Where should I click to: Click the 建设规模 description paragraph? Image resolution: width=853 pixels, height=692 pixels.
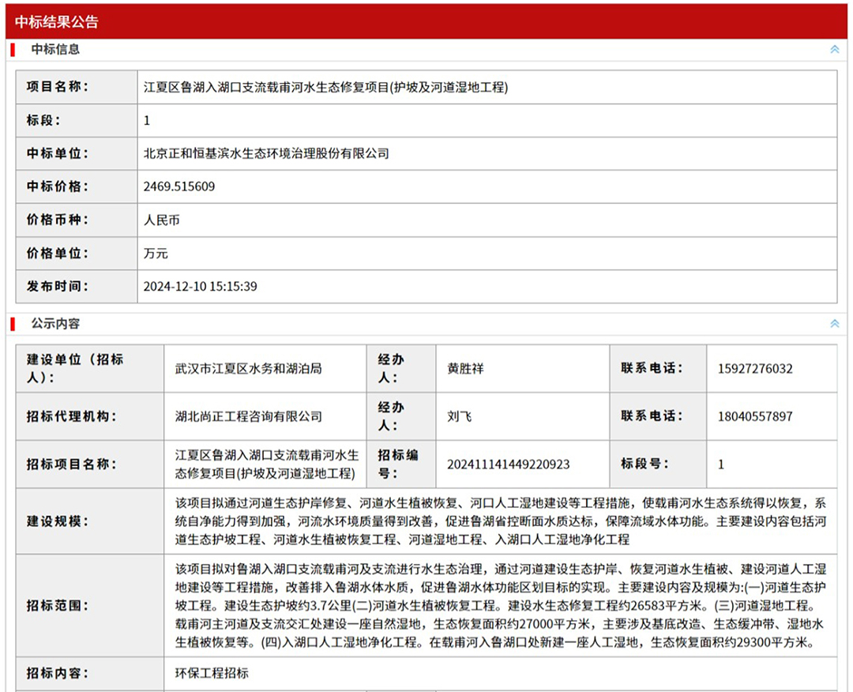click(501, 521)
